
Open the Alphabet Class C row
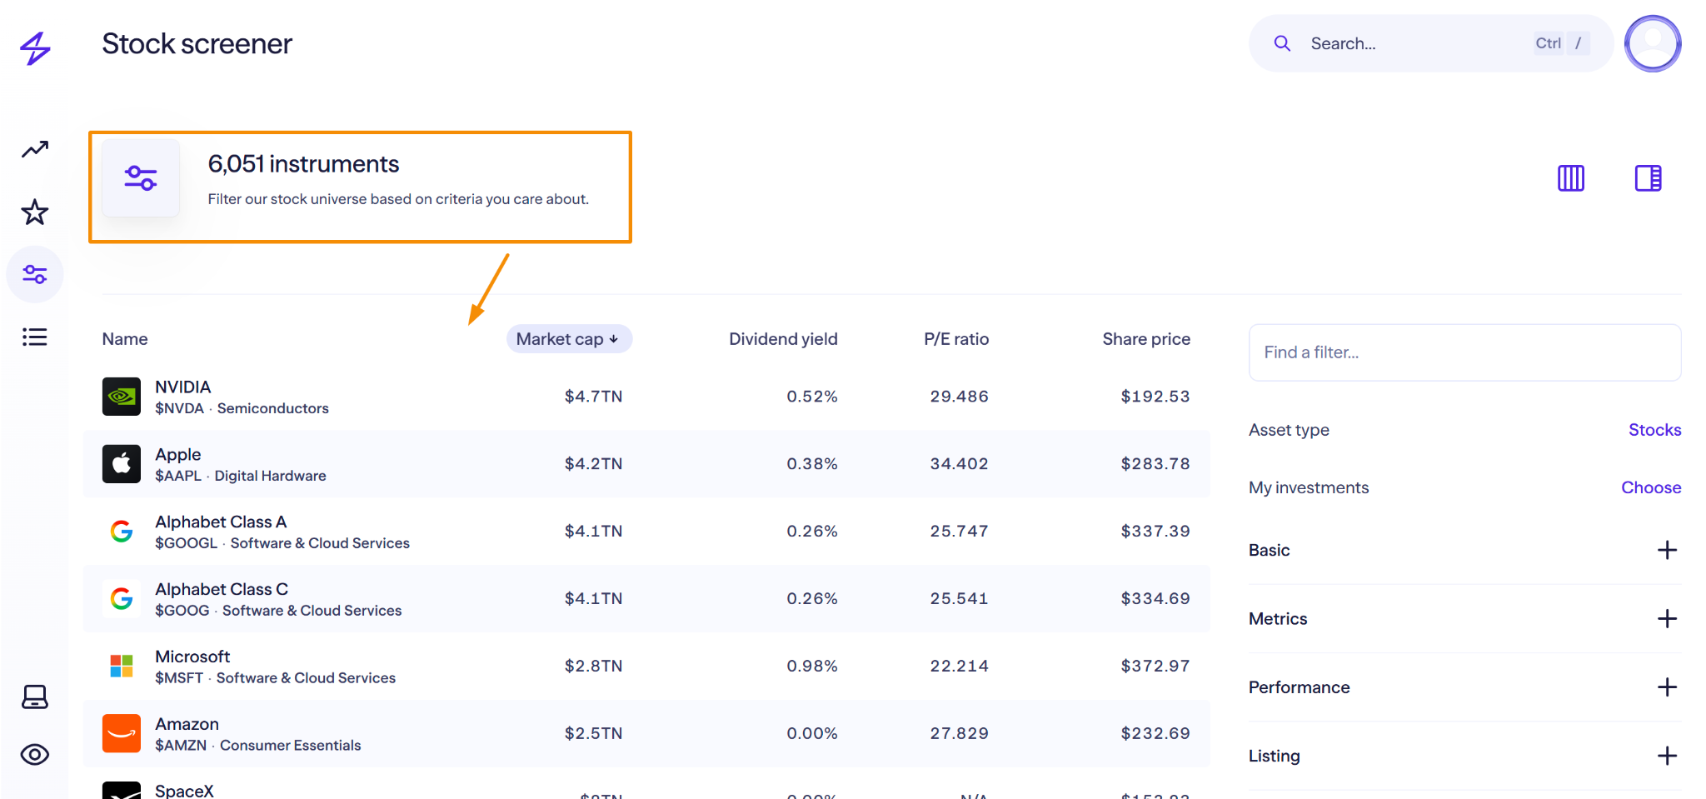[646, 599]
